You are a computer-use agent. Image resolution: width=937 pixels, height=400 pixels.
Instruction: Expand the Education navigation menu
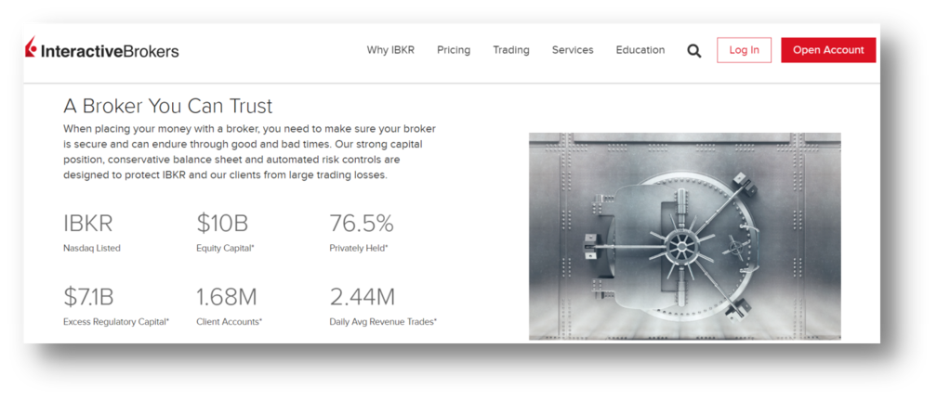tap(640, 50)
